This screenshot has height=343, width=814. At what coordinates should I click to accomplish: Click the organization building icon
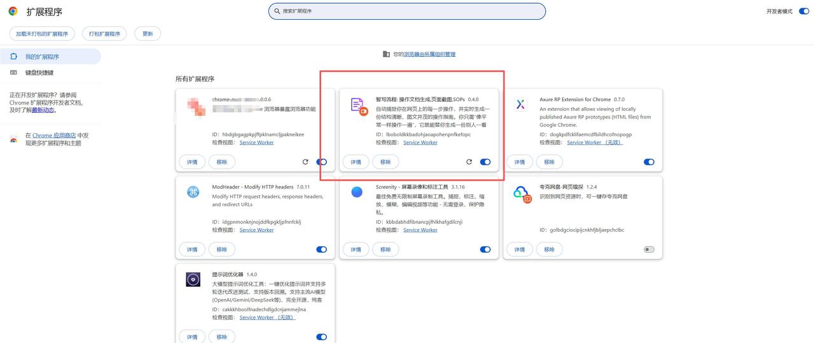point(386,54)
